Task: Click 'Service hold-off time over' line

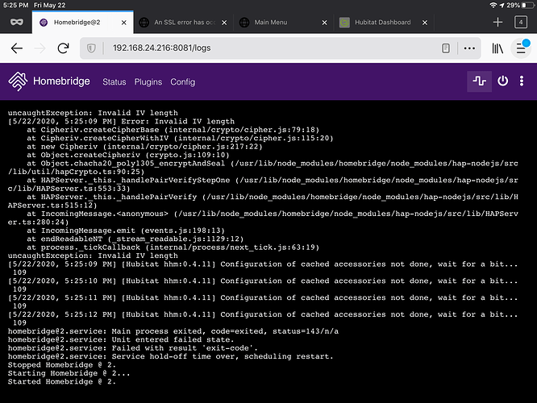Action: (x=171, y=356)
